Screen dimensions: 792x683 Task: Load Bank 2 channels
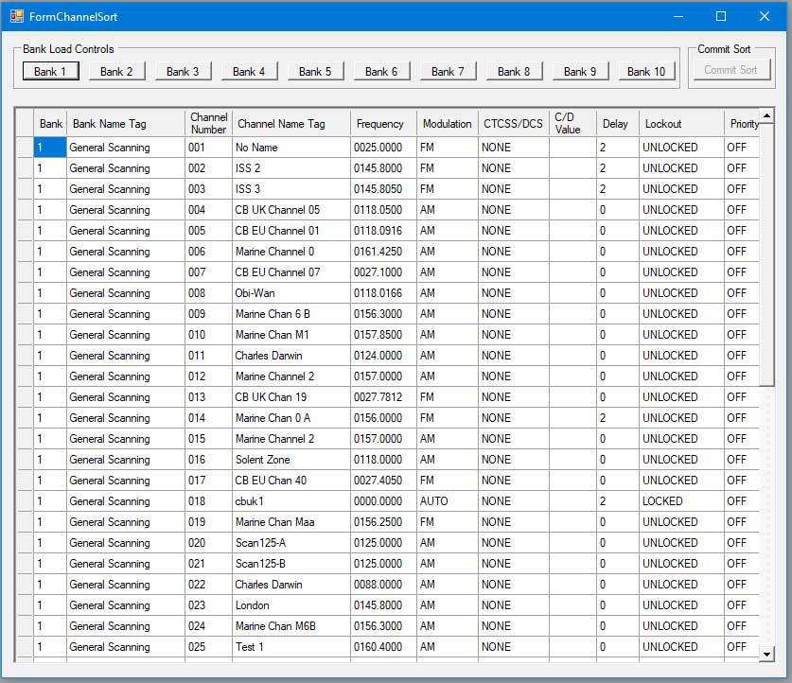(x=116, y=71)
